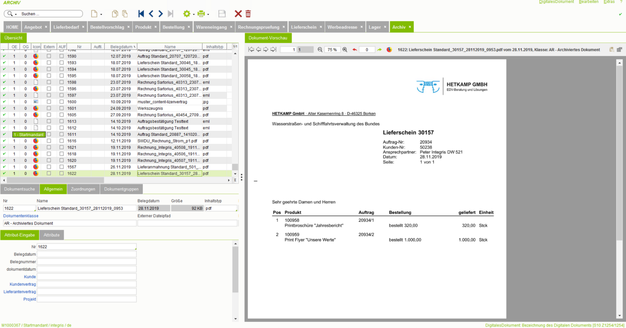Click the magnifier search icon in the search box

point(11,14)
